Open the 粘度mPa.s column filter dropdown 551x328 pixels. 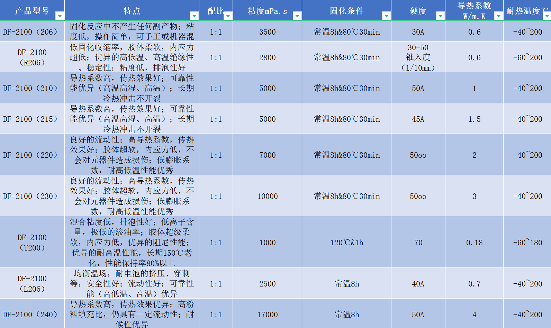297,16
